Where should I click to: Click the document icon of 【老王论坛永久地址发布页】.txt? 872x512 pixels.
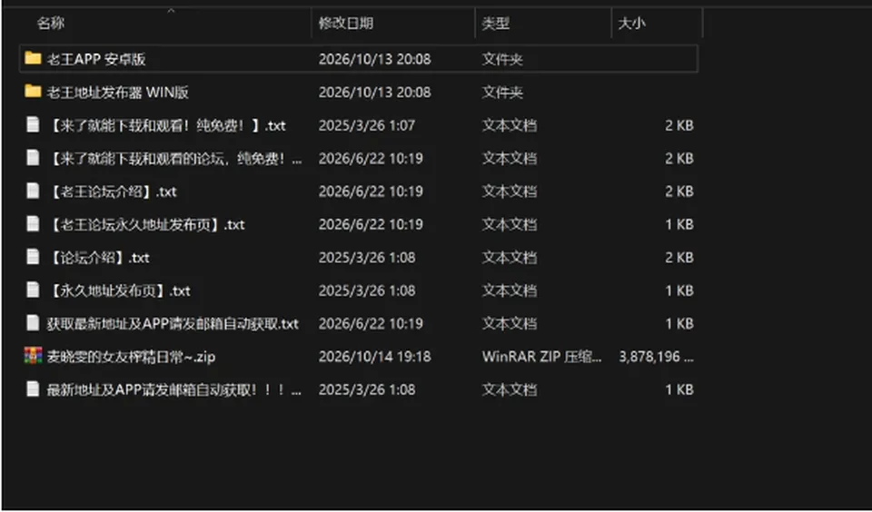click(x=33, y=224)
